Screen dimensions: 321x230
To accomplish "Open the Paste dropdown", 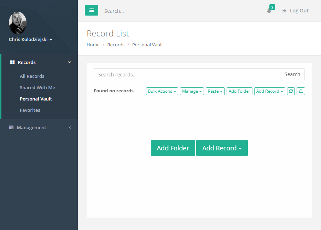I will coord(215,91).
